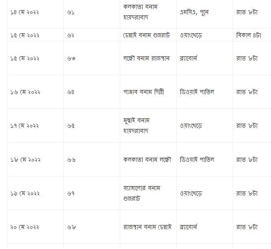Select ব্যাঙ্গালোর বনাম গুজরাট match cell
This screenshot has width=271, height=249.
coord(142,193)
